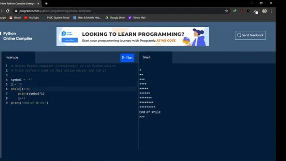Click code line 4 'symbol' assignment
The image size is (286, 161).
click(x=21, y=80)
